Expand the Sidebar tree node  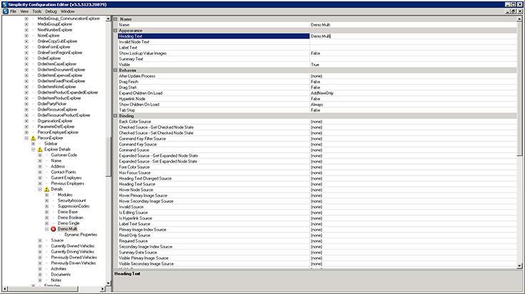(33, 144)
